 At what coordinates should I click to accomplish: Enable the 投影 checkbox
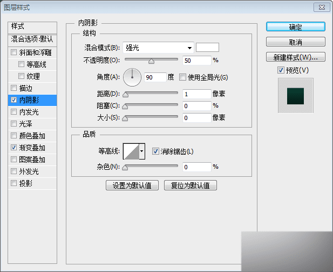coord(14,183)
